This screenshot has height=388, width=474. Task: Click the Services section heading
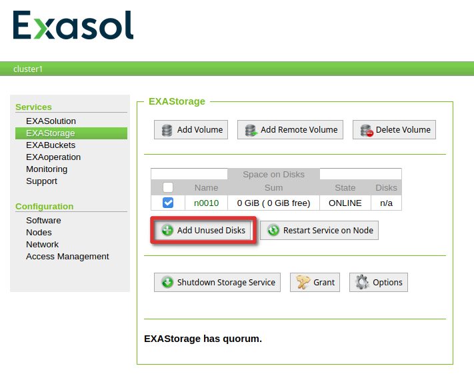(x=33, y=107)
